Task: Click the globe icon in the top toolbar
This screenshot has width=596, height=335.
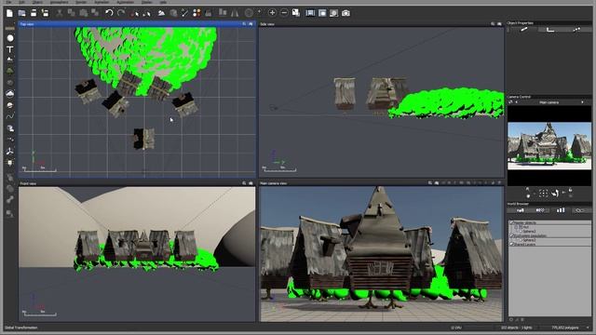Action: [249, 13]
